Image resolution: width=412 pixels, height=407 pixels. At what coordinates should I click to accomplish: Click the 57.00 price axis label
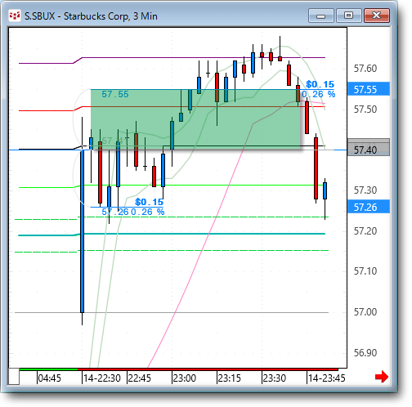[365, 312]
